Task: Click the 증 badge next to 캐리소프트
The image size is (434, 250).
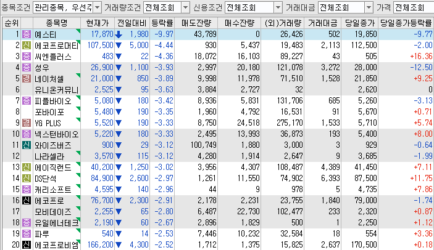Action: [27, 189]
